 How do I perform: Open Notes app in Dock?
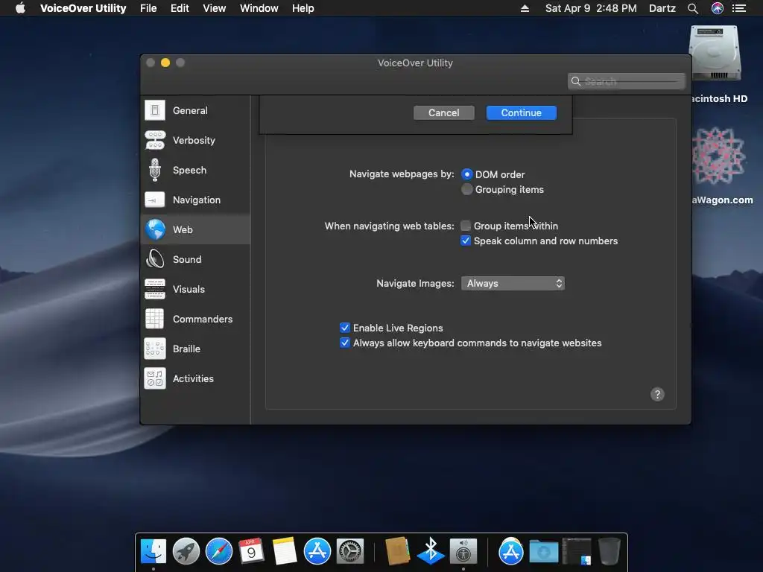(x=284, y=552)
